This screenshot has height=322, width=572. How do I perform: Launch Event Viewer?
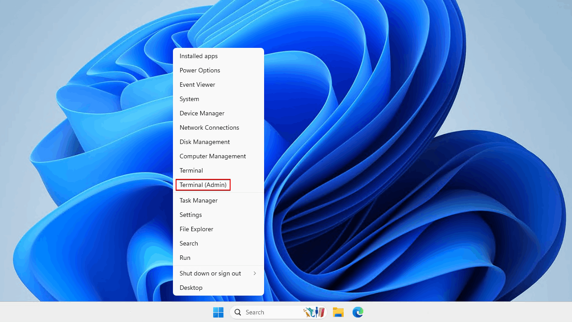point(197,85)
